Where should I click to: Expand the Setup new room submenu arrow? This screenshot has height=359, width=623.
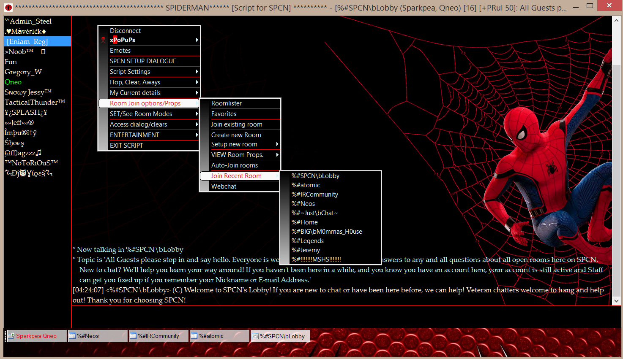coord(277,144)
